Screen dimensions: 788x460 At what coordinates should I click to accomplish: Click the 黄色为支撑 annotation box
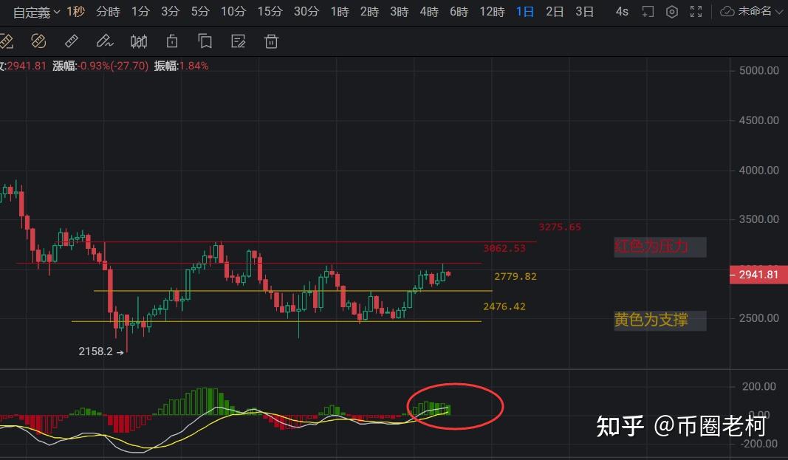point(659,320)
